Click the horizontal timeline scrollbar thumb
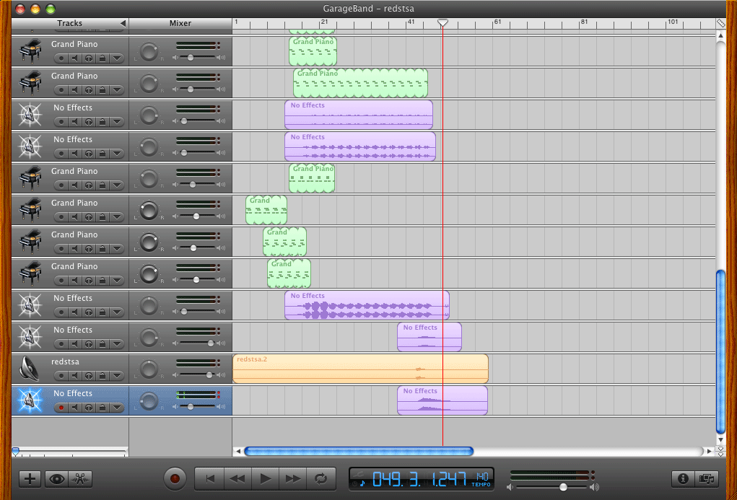The image size is (737, 500). pyautogui.click(x=359, y=452)
